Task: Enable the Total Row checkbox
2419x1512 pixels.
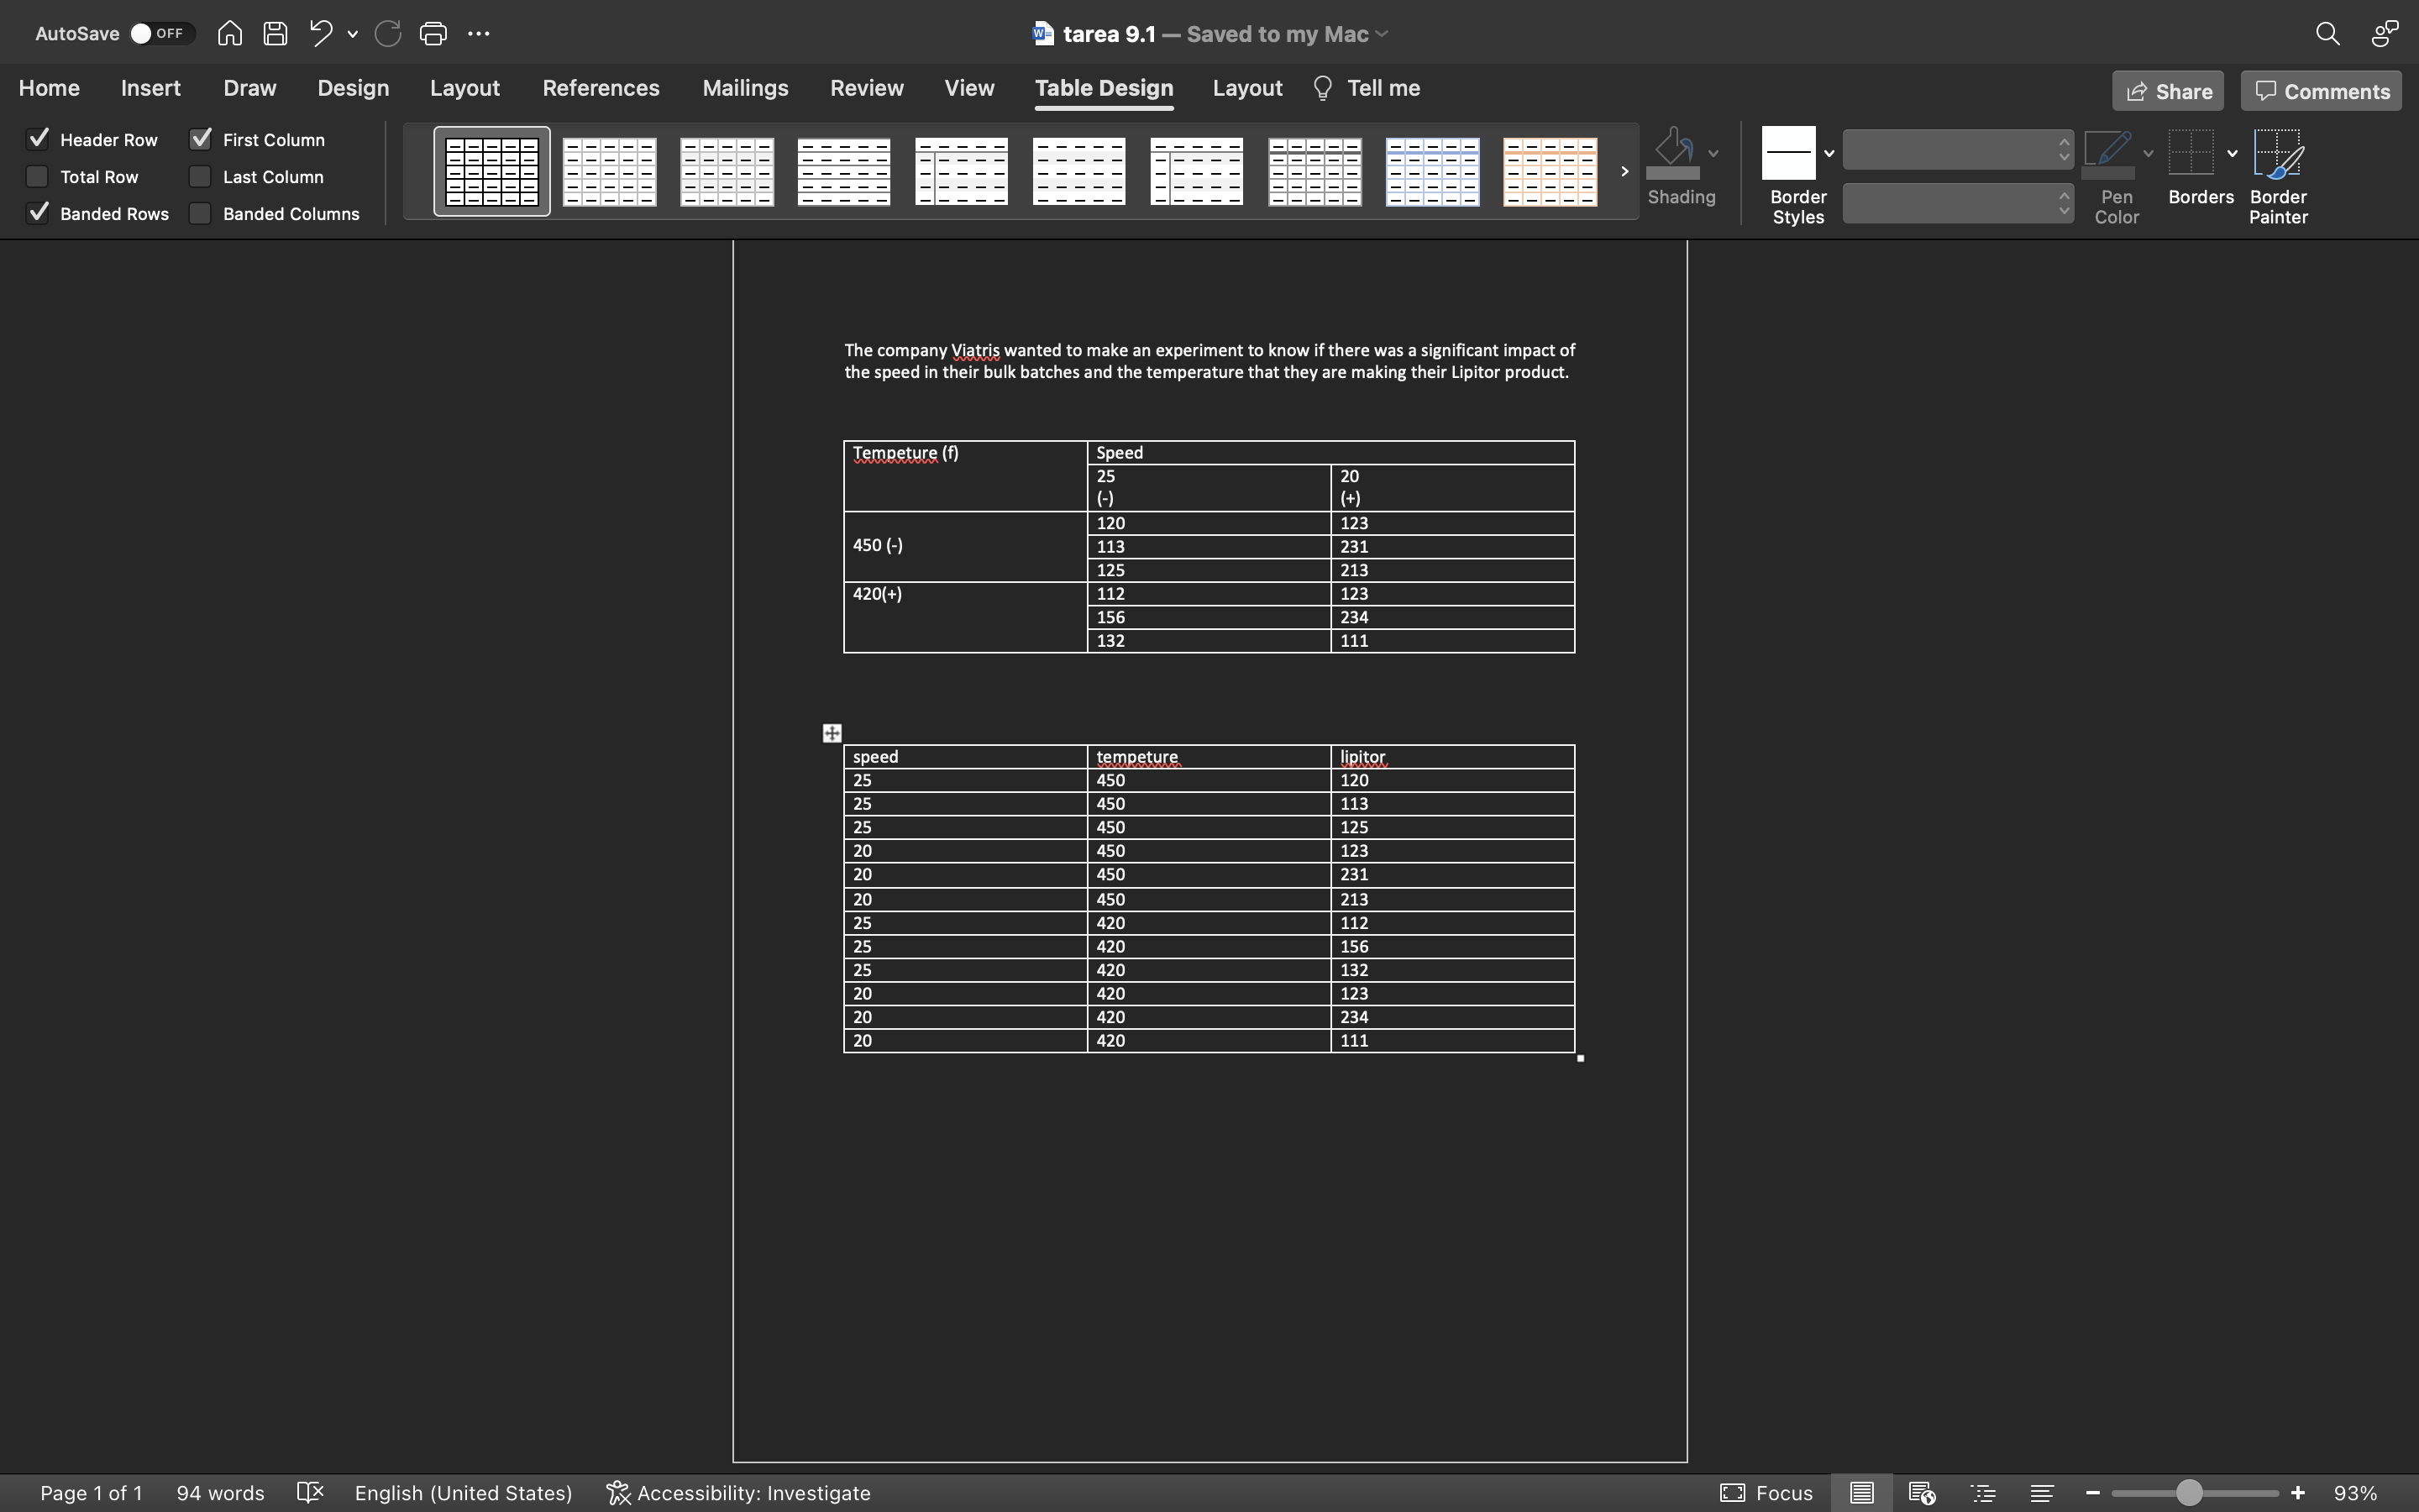Action: click(37, 177)
